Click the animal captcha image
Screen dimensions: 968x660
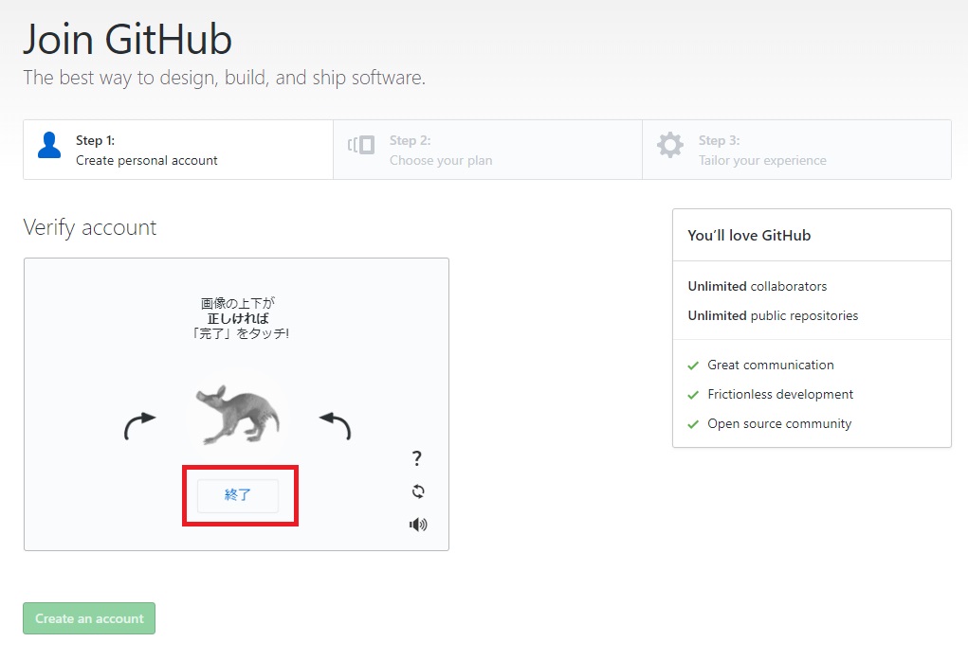(x=237, y=415)
